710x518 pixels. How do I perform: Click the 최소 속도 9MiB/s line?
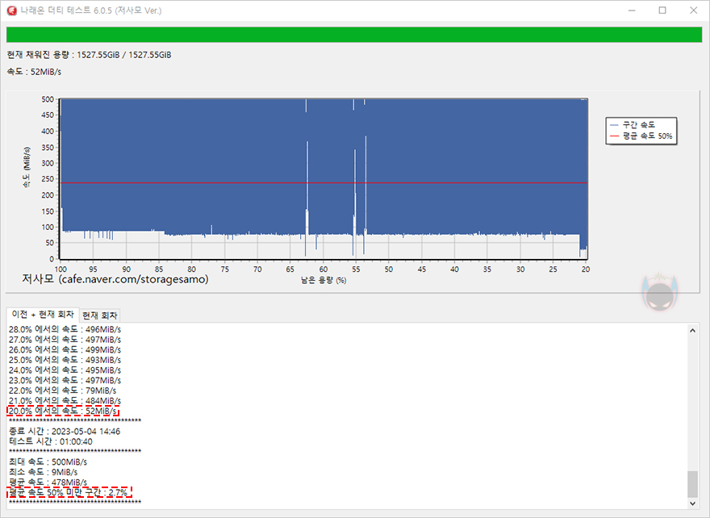[44, 472]
